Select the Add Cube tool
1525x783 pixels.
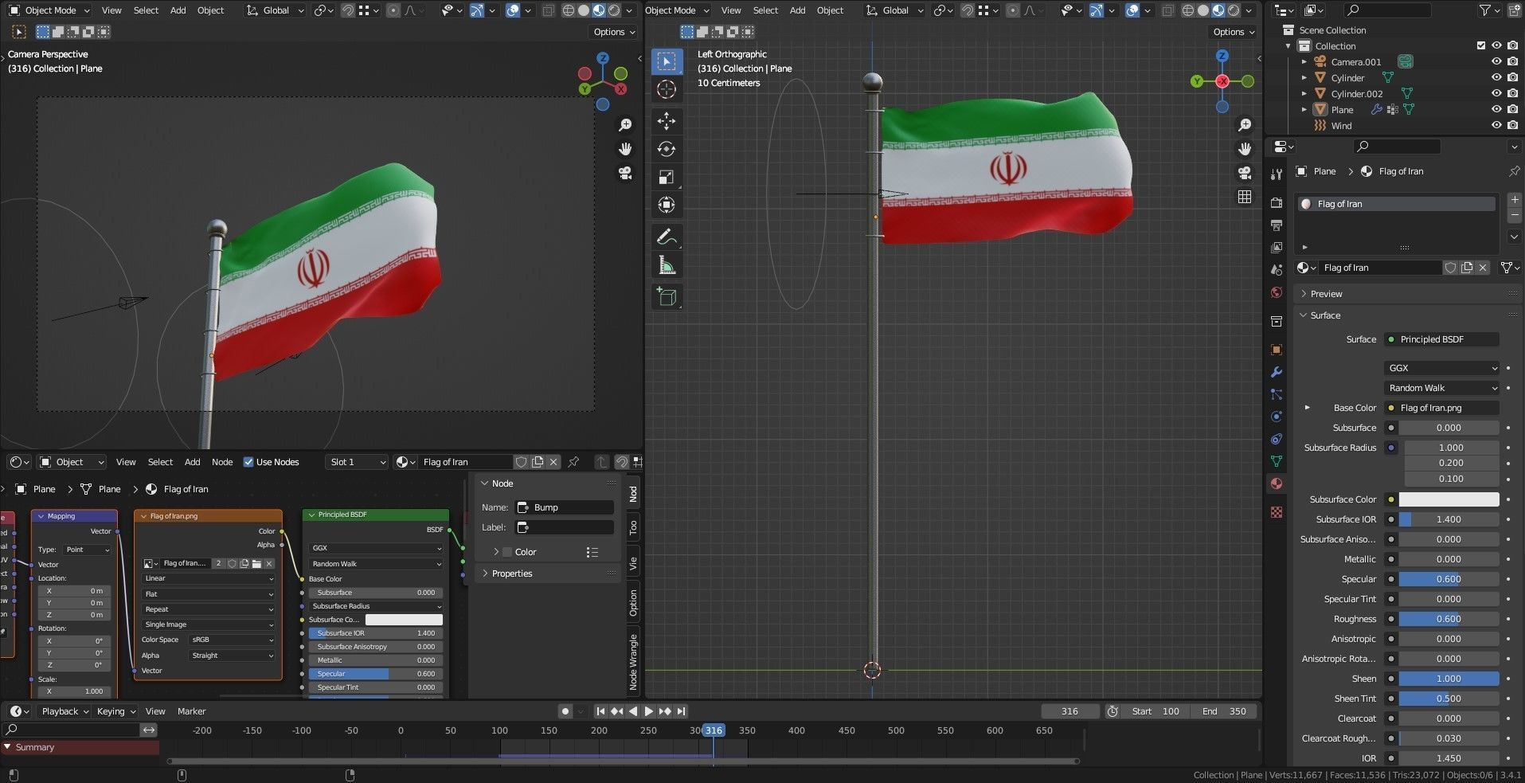(667, 297)
